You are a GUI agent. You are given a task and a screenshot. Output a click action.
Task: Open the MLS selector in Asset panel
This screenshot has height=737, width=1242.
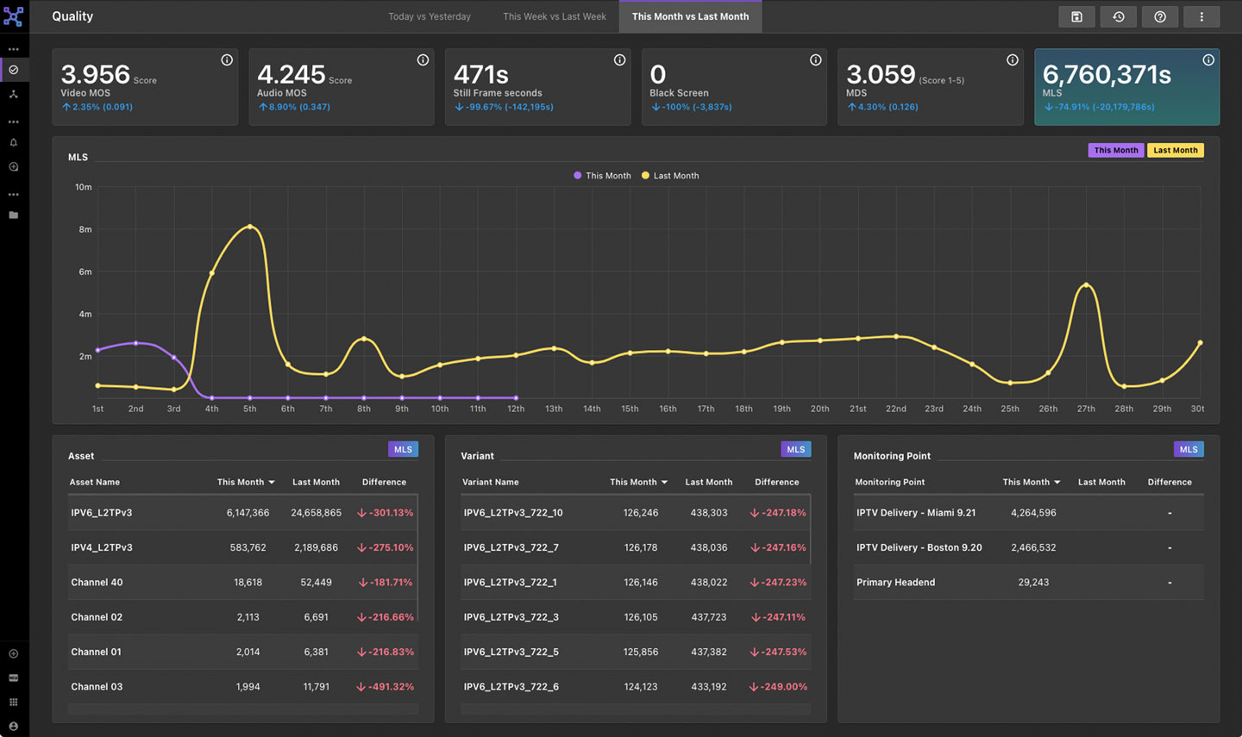point(403,449)
